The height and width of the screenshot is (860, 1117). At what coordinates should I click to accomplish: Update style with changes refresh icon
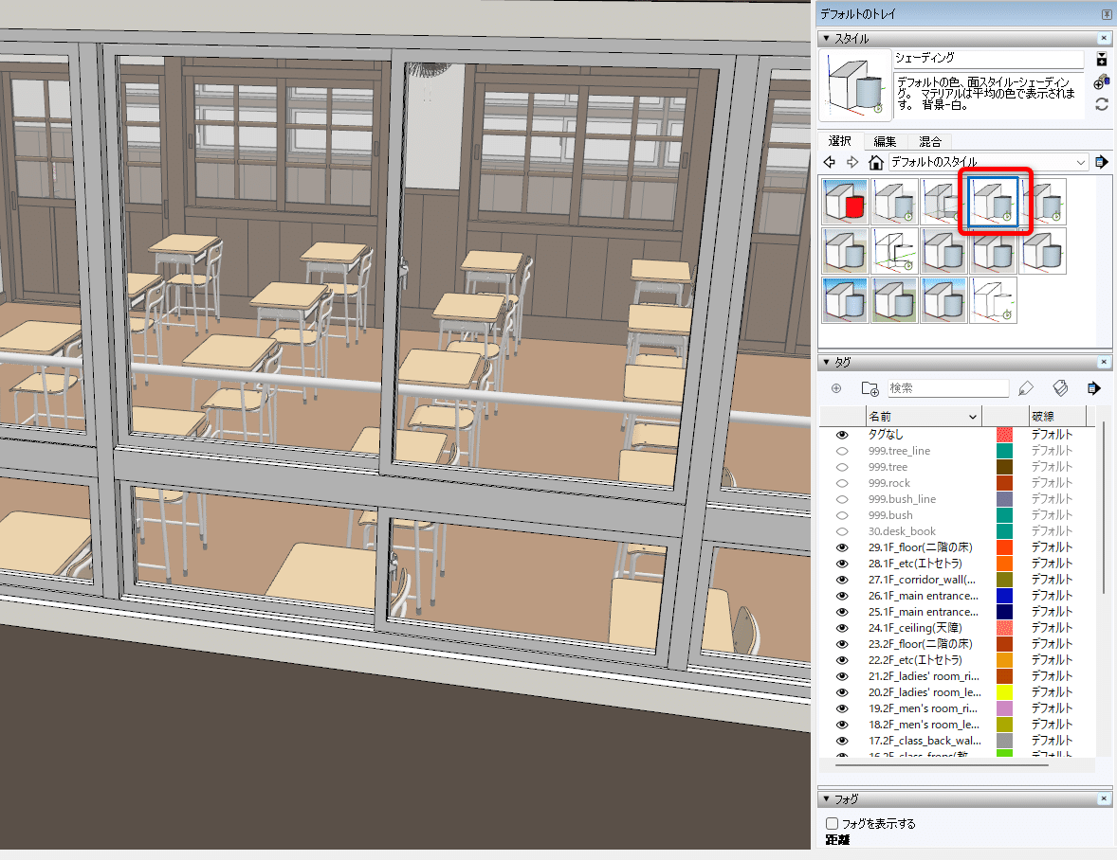pos(1101,104)
